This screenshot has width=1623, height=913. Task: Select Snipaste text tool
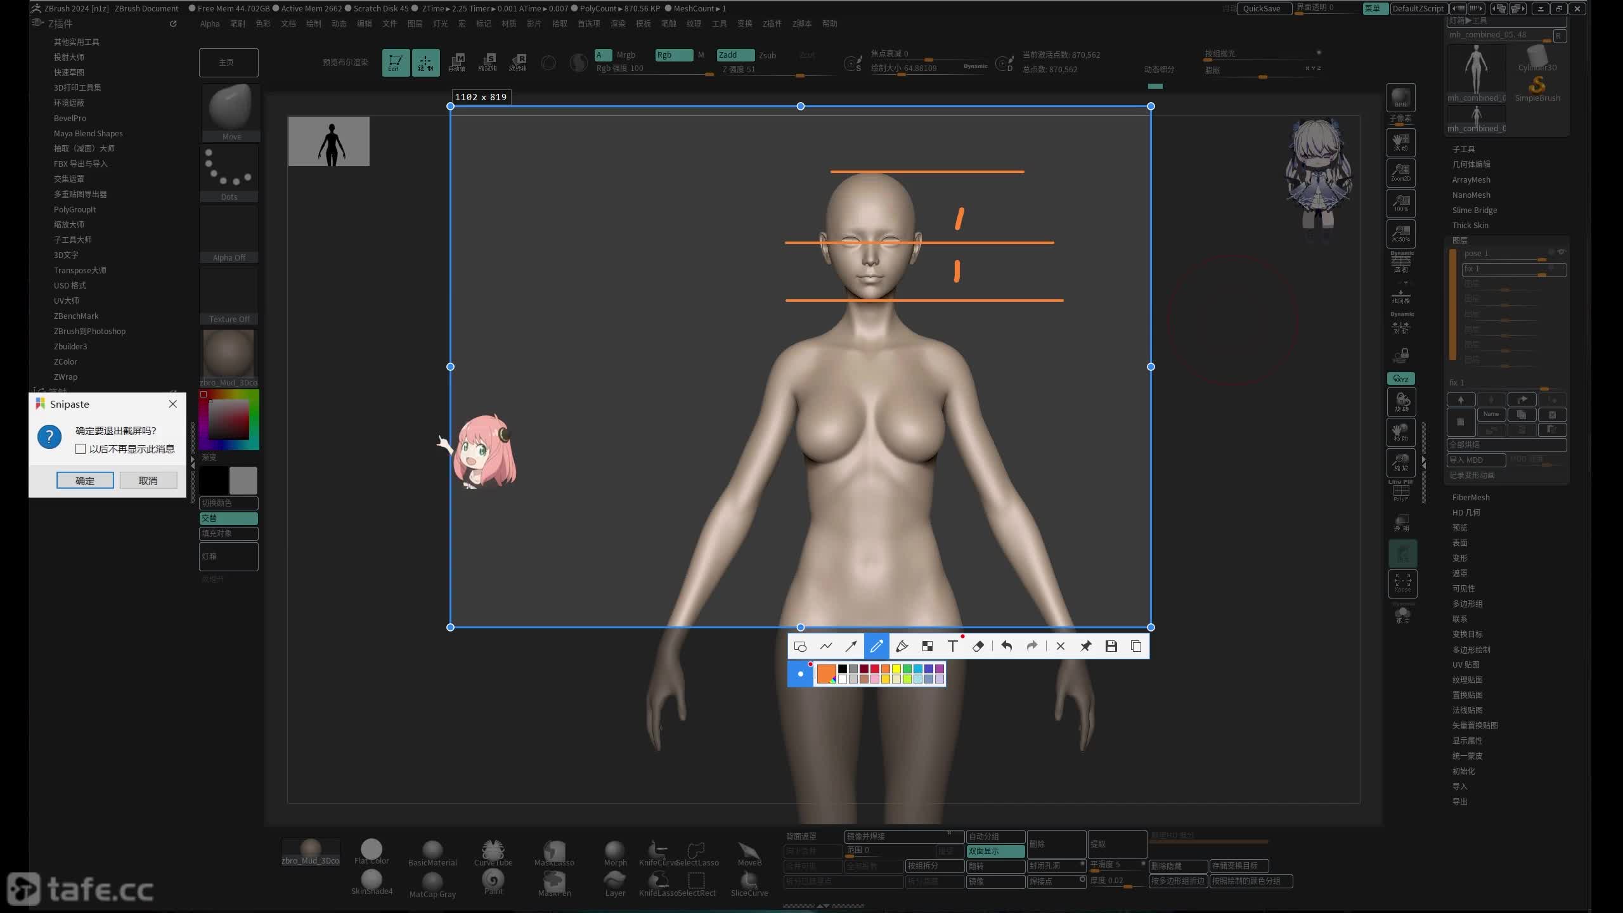tap(952, 646)
